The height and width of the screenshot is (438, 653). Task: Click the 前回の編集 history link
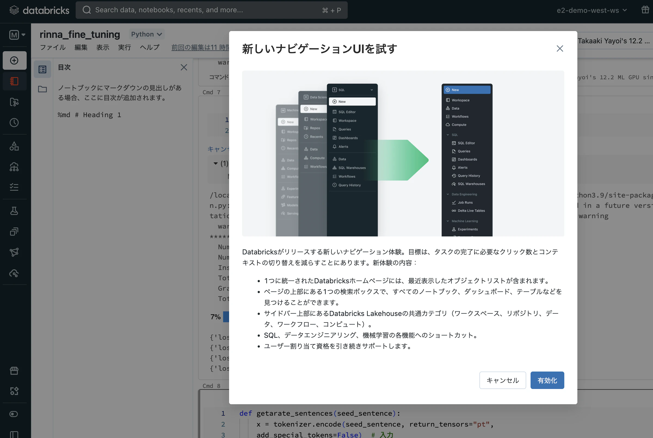pos(200,47)
